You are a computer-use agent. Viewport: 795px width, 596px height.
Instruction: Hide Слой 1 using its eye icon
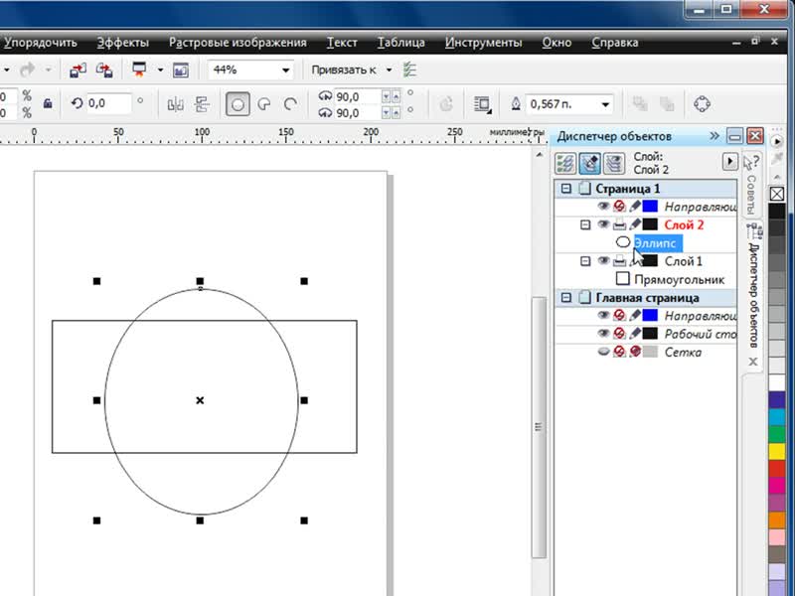click(603, 260)
